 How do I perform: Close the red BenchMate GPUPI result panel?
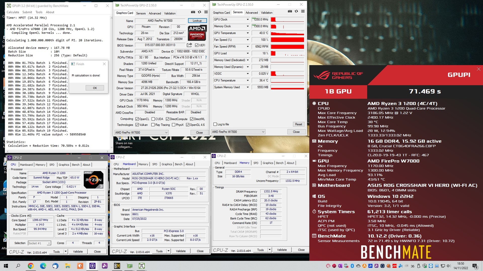tap(478, 69)
